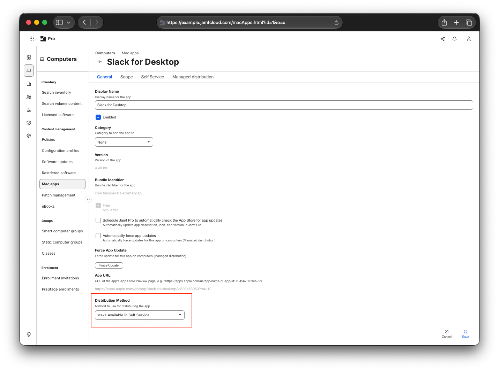Click the Slack App Store URL
The height and width of the screenshot is (371, 499).
pos(153,289)
